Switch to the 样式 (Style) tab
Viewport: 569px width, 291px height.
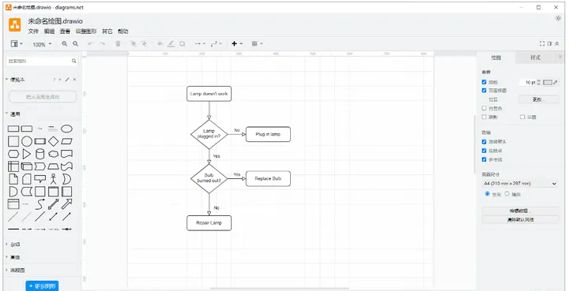535,58
